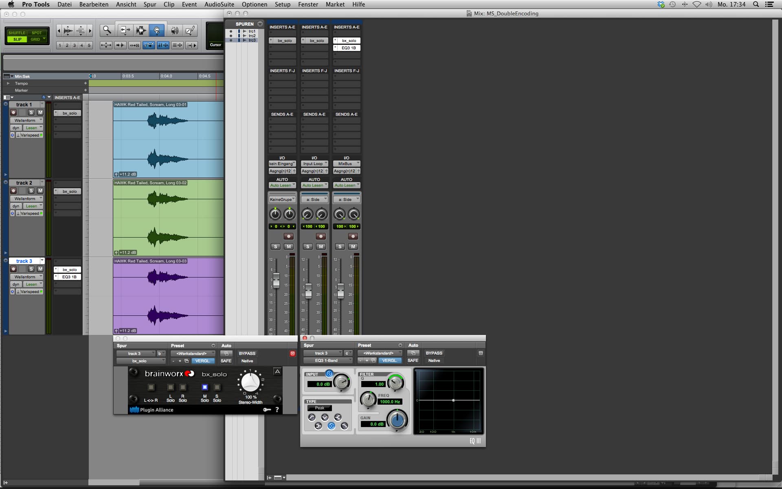Solo track 1 in Edit window
782x489 pixels.
tap(31, 112)
